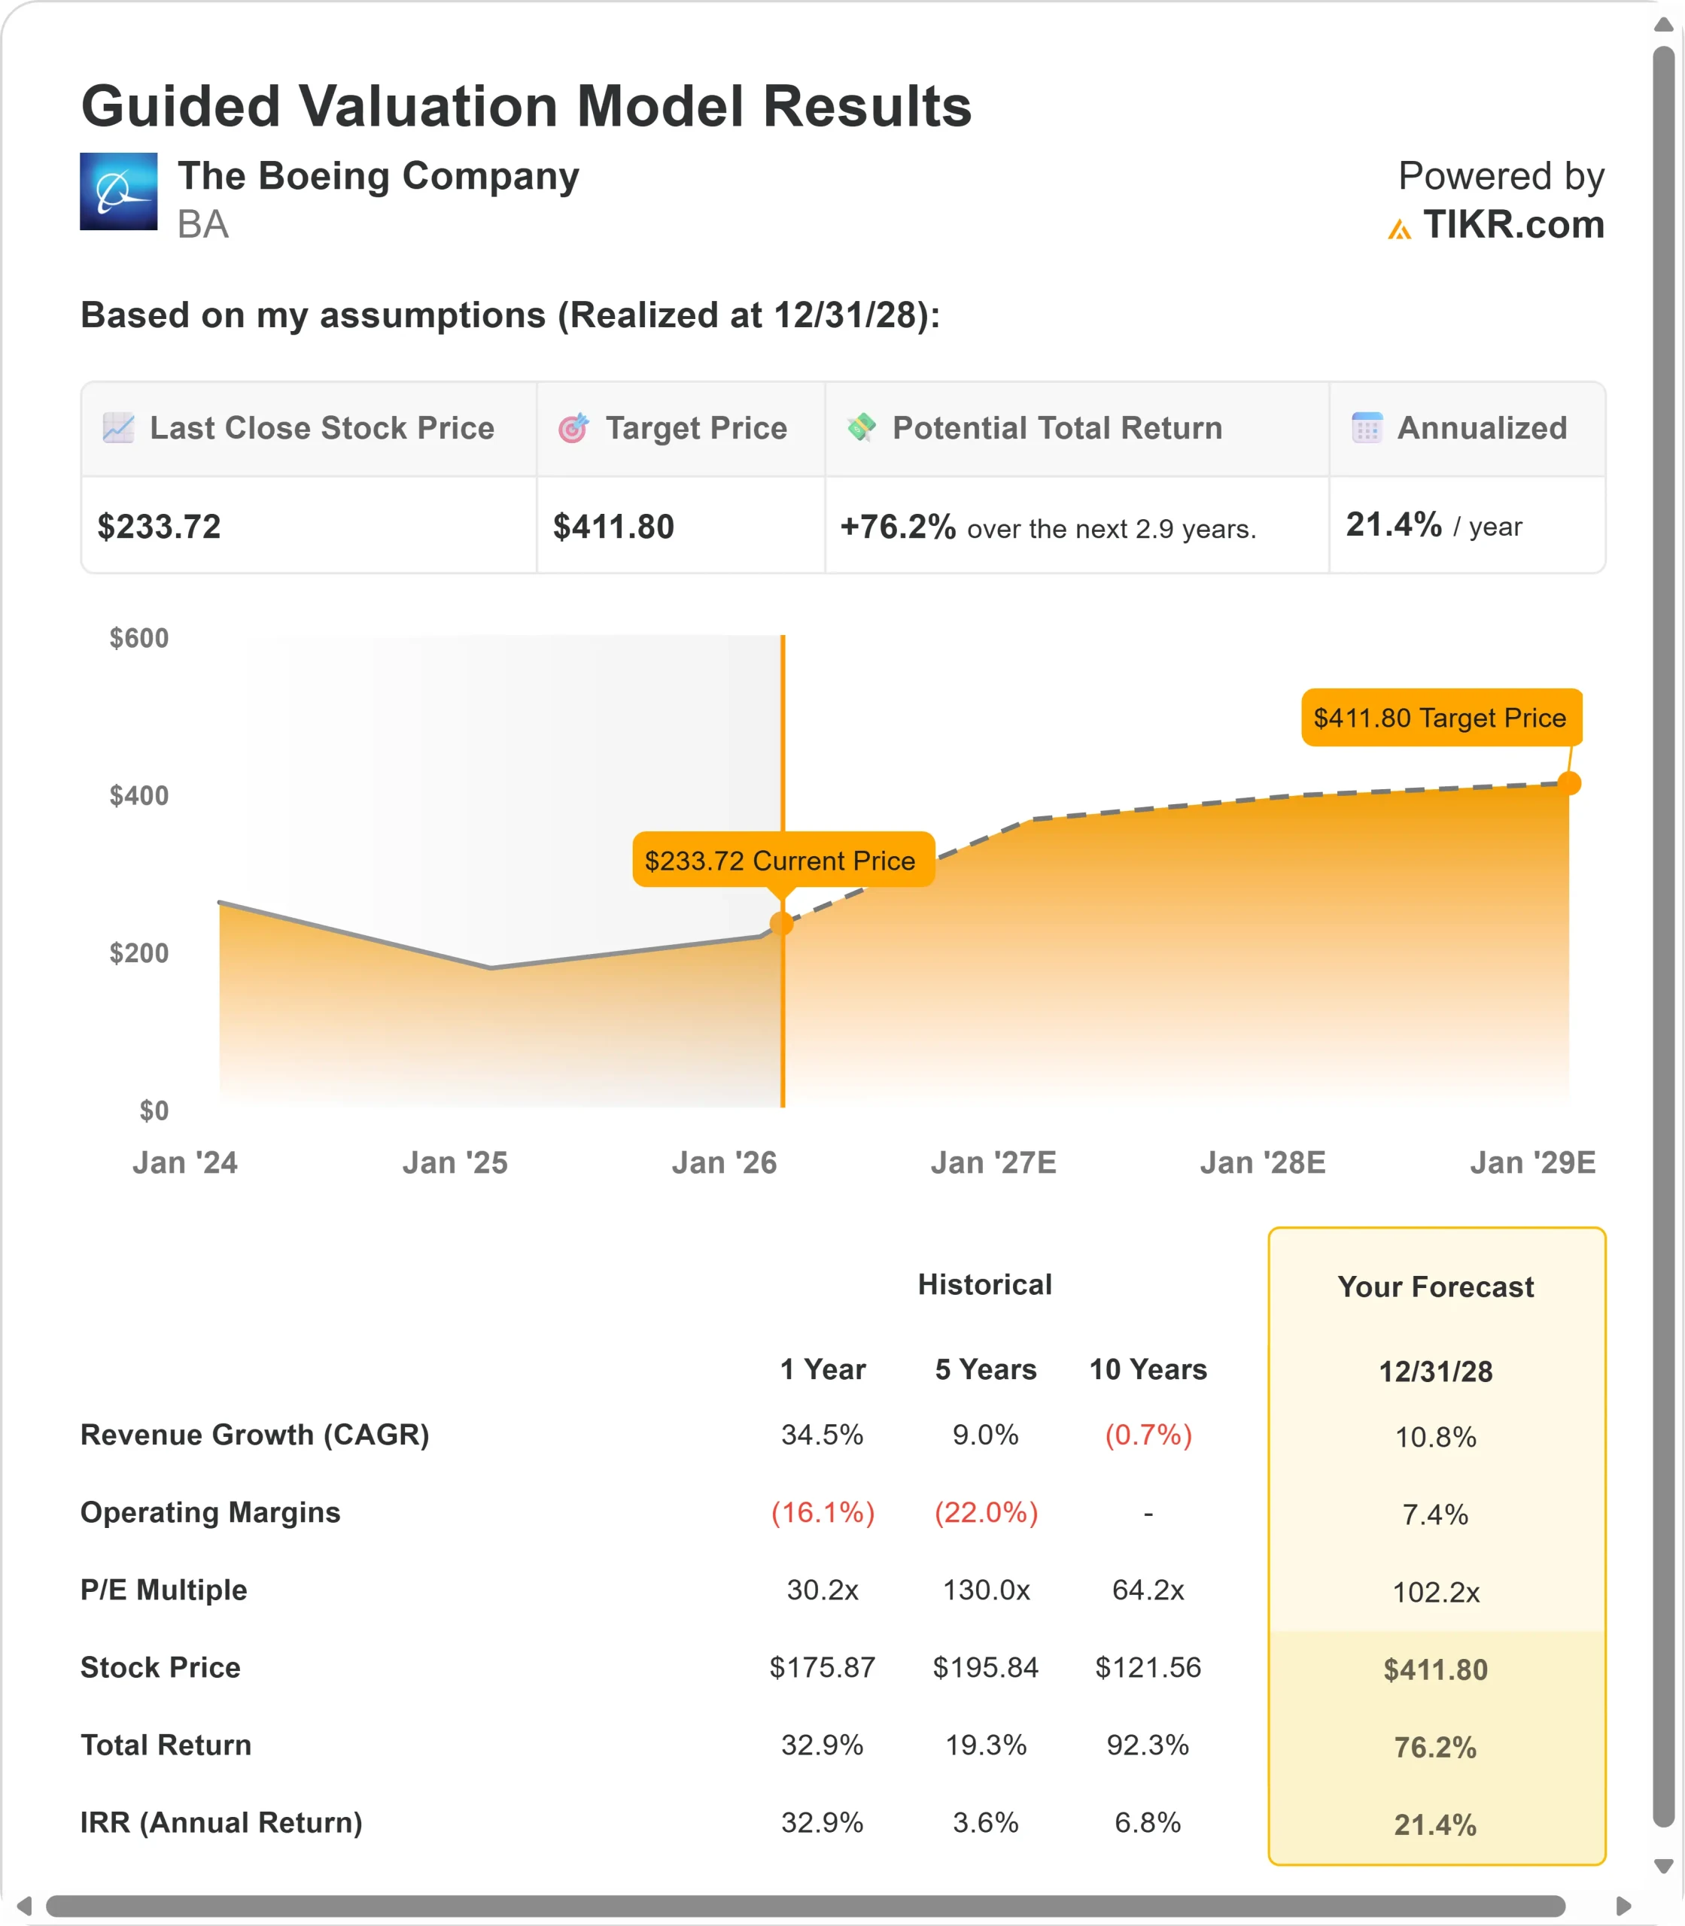Click the bullseye icon next to Target Price
The height and width of the screenshot is (1926, 1685).
point(573,427)
